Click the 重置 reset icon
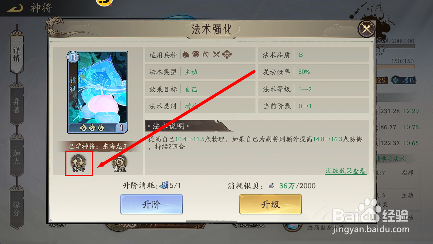Screen dimensions: 433x244 point(119,163)
